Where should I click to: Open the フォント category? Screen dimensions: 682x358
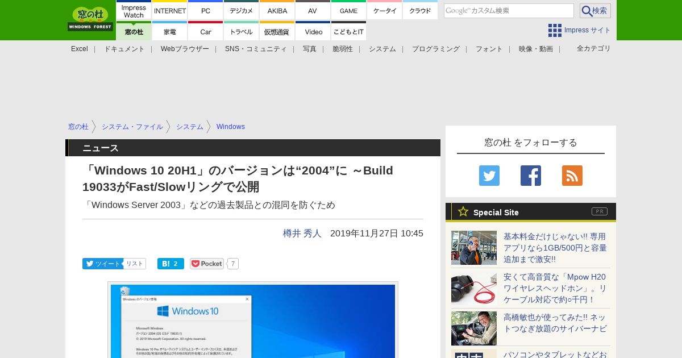coord(489,49)
